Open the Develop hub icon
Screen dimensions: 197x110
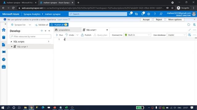coord(4,45)
